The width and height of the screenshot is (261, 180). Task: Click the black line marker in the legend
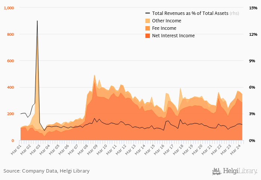tap(148, 13)
